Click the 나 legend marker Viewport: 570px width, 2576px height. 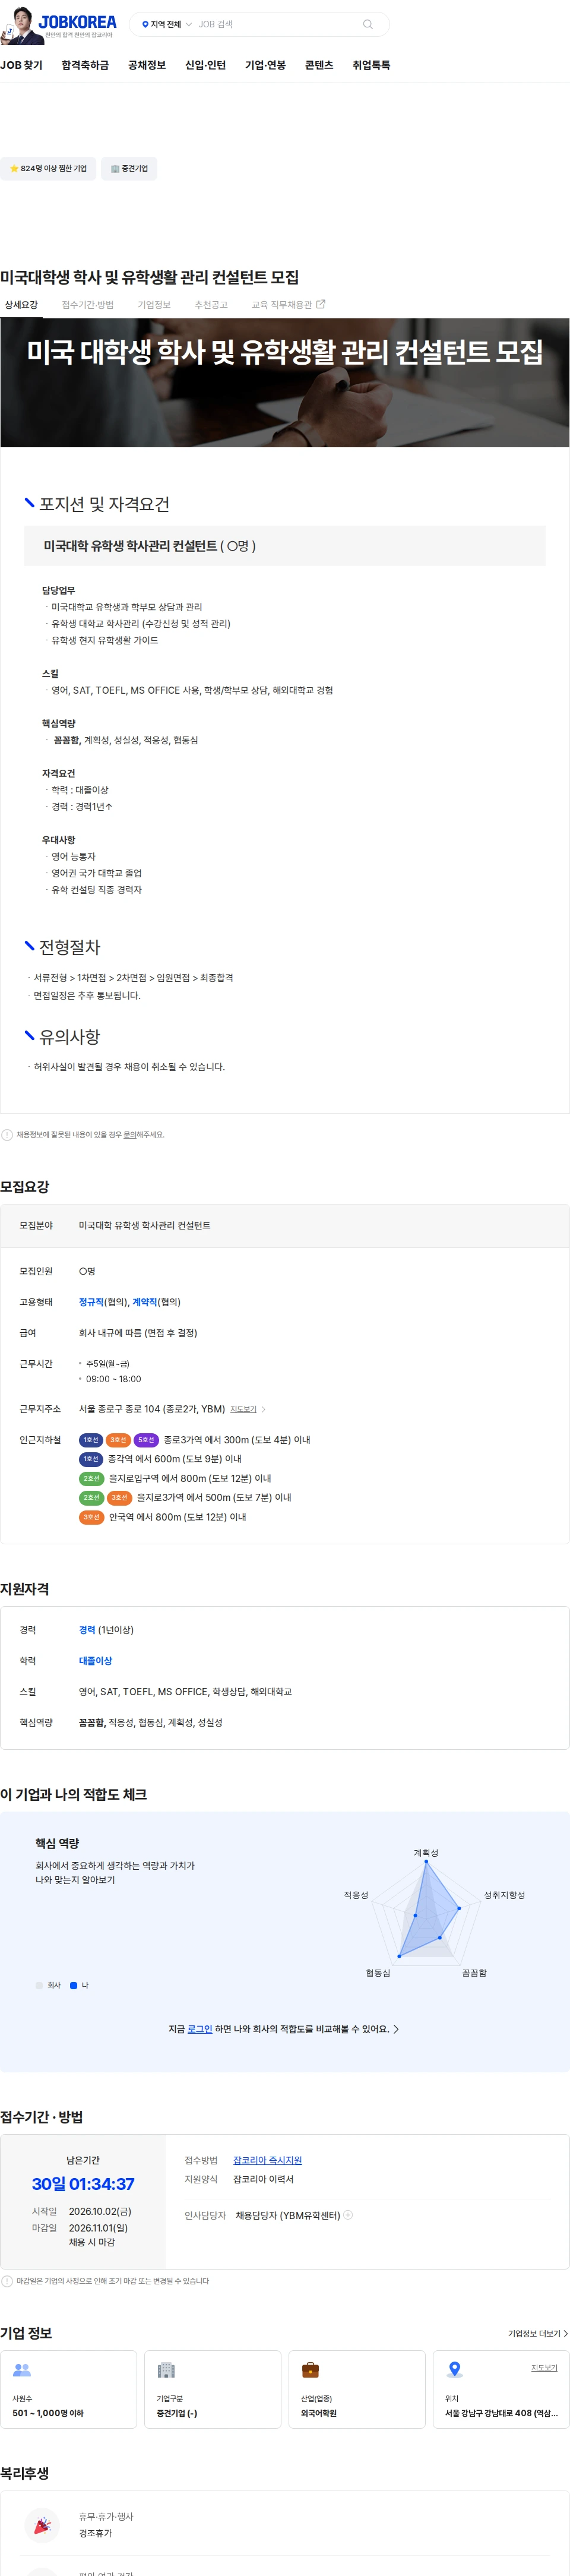73,1985
